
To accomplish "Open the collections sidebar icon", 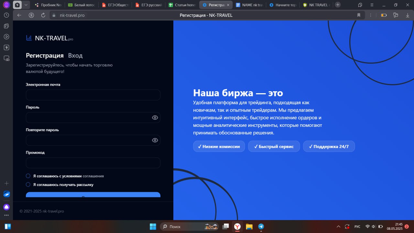I will [6, 26].
